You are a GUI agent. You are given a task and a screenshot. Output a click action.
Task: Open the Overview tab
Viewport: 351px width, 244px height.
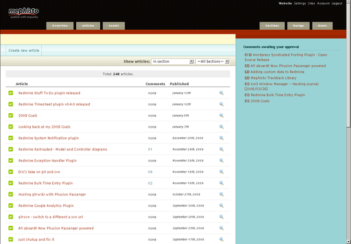60,26
